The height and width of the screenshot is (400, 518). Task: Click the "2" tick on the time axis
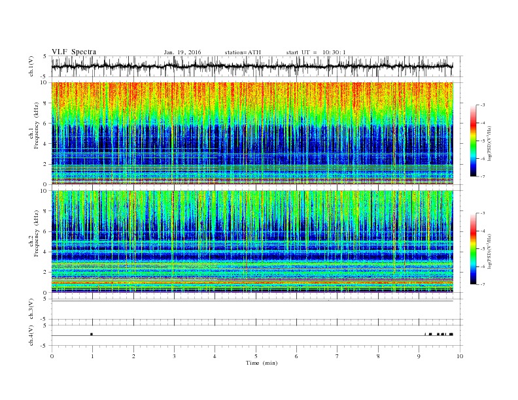(x=133, y=356)
